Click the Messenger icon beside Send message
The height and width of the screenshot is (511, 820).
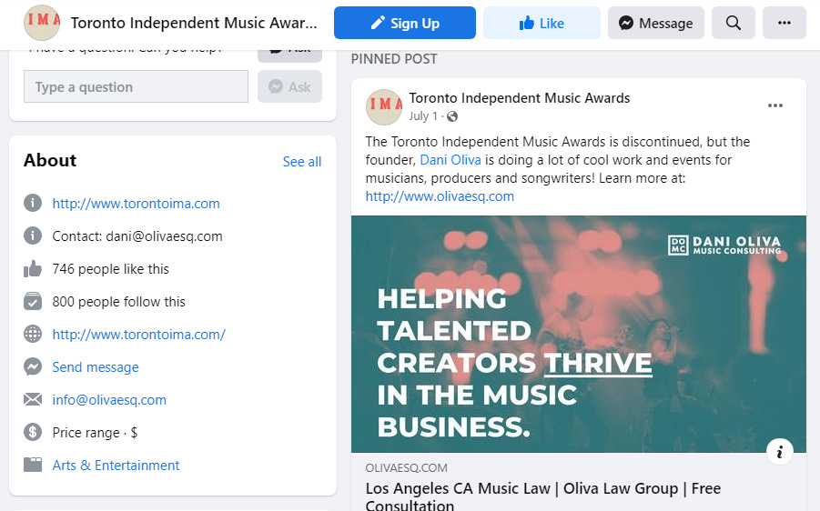point(33,366)
